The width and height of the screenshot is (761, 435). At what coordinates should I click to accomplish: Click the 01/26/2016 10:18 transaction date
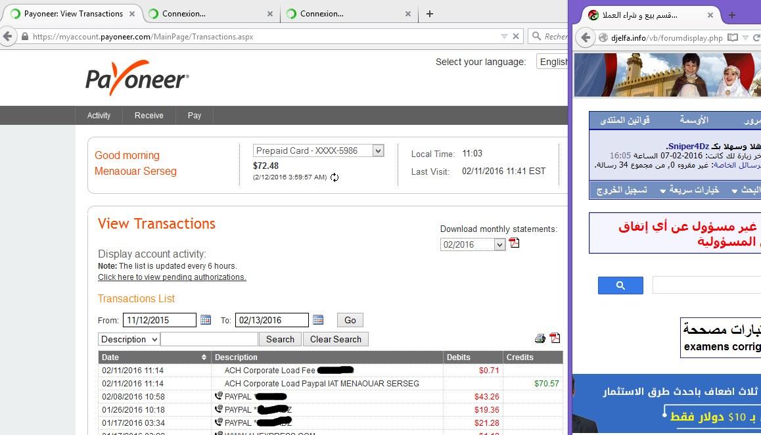[133, 410]
